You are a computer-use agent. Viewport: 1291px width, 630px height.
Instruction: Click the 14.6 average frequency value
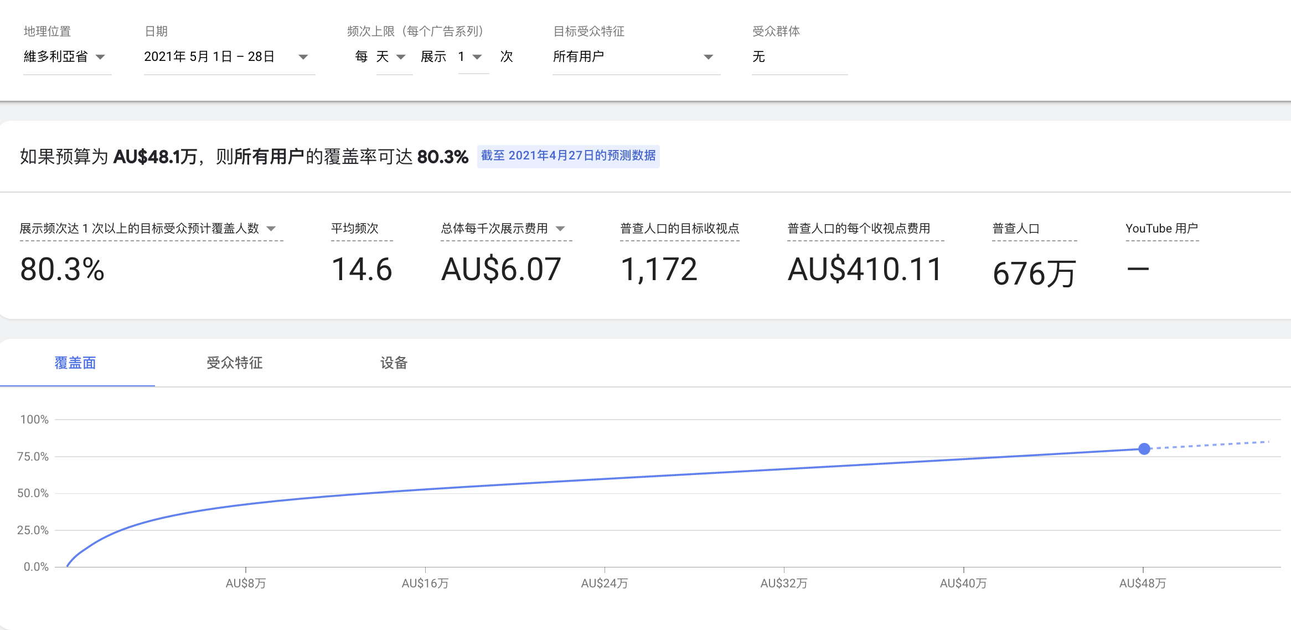click(x=362, y=270)
